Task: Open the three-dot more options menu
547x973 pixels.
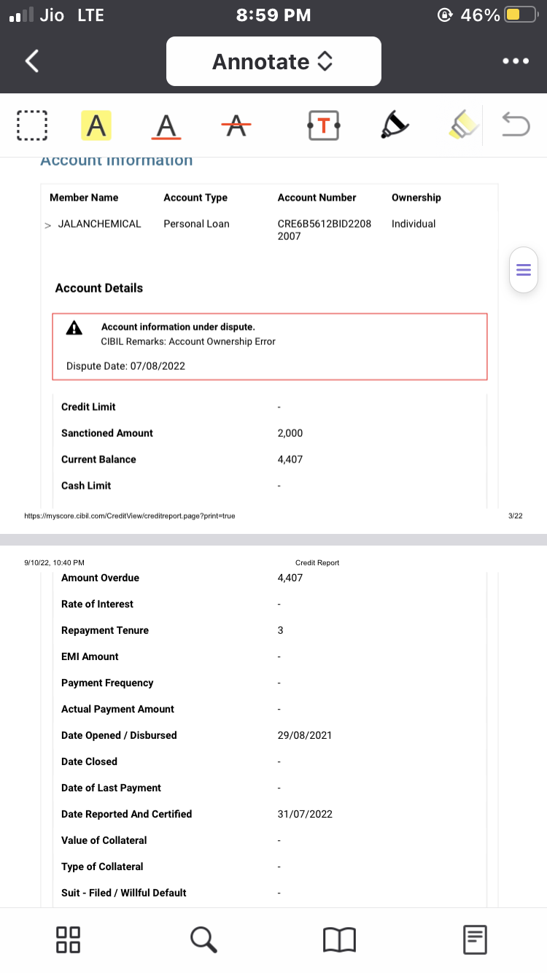Action: pyautogui.click(x=515, y=61)
